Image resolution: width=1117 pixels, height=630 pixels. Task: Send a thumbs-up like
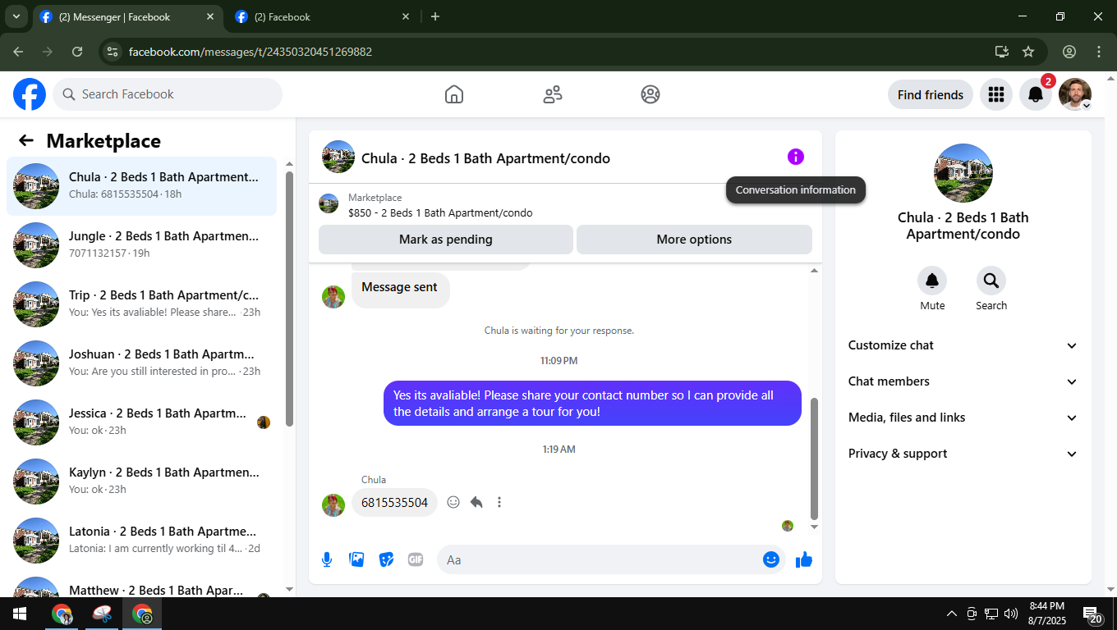click(x=804, y=559)
